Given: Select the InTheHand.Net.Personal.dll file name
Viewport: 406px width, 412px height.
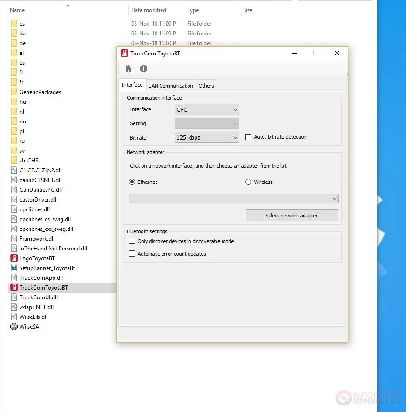Looking at the screenshot, I should click(x=53, y=248).
